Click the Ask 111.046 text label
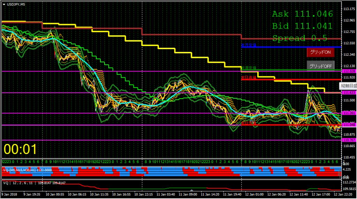The height and width of the screenshot is (199, 357). point(302,14)
